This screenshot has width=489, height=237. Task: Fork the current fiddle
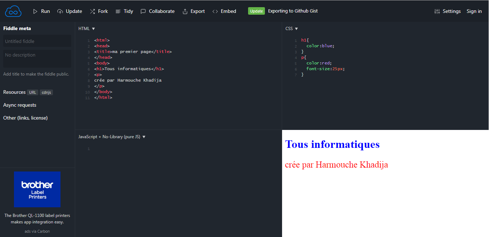click(x=99, y=11)
